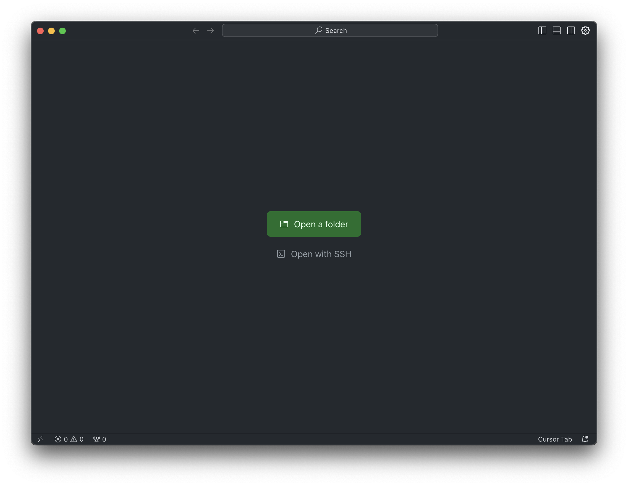Close the window with the red button

(41, 31)
